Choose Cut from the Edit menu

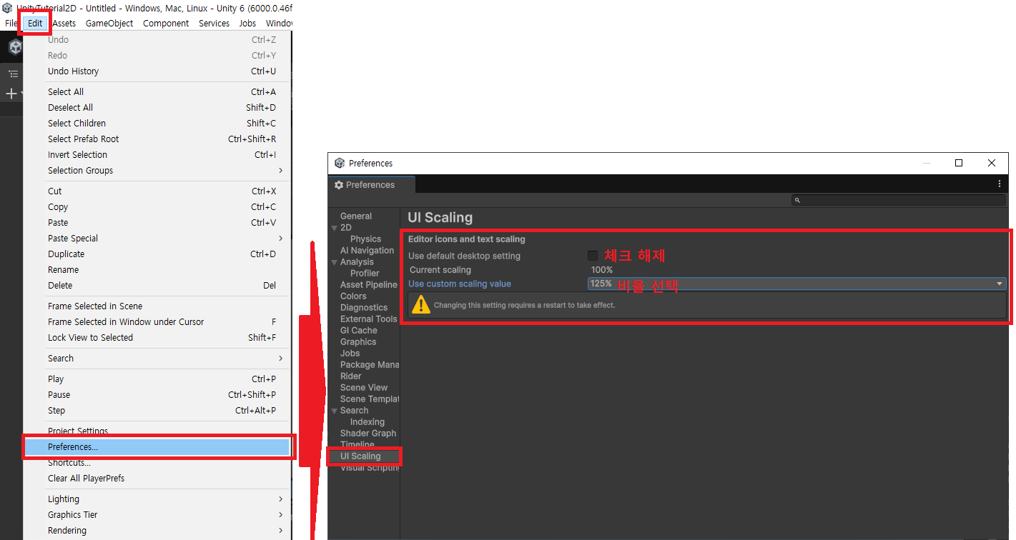click(157, 191)
